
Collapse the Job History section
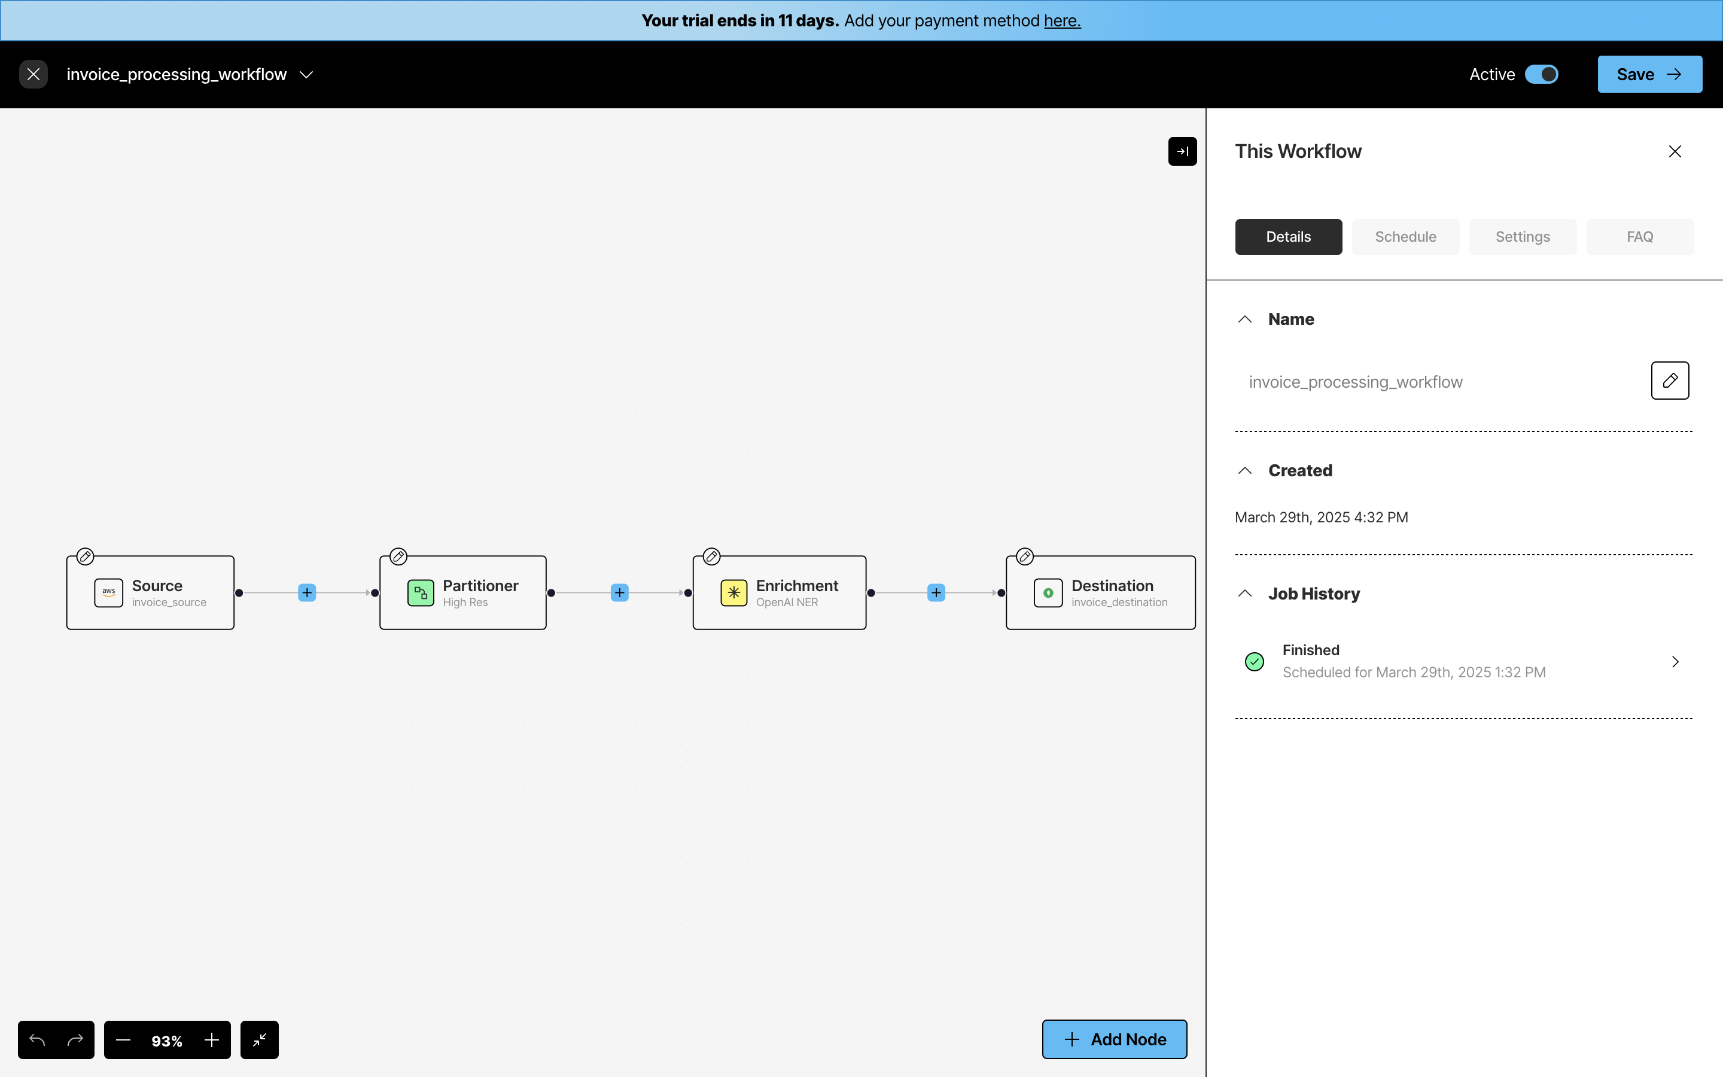[1244, 594]
